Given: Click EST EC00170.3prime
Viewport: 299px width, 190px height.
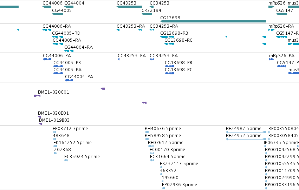Looking at the screenshot, I should 152,153.
